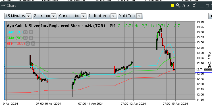
Task: Open the Indikatoren menu
Action: coord(102,16)
